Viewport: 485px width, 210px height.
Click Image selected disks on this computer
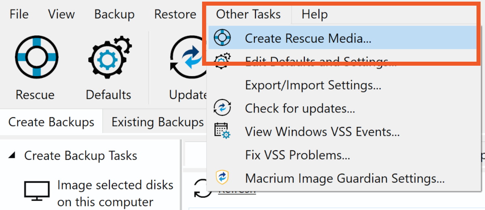pos(115,193)
